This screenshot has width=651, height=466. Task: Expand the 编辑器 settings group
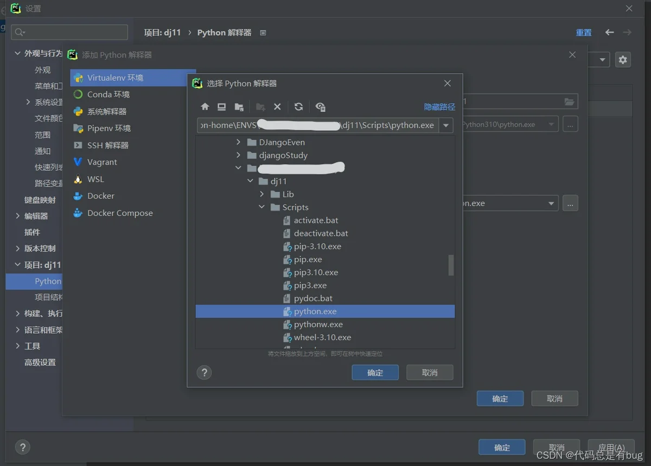point(18,216)
